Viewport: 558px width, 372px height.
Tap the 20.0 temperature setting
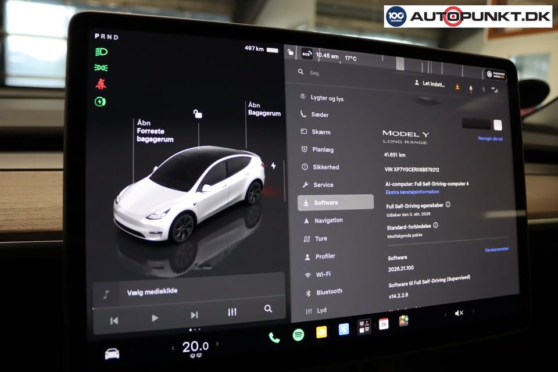[195, 346]
